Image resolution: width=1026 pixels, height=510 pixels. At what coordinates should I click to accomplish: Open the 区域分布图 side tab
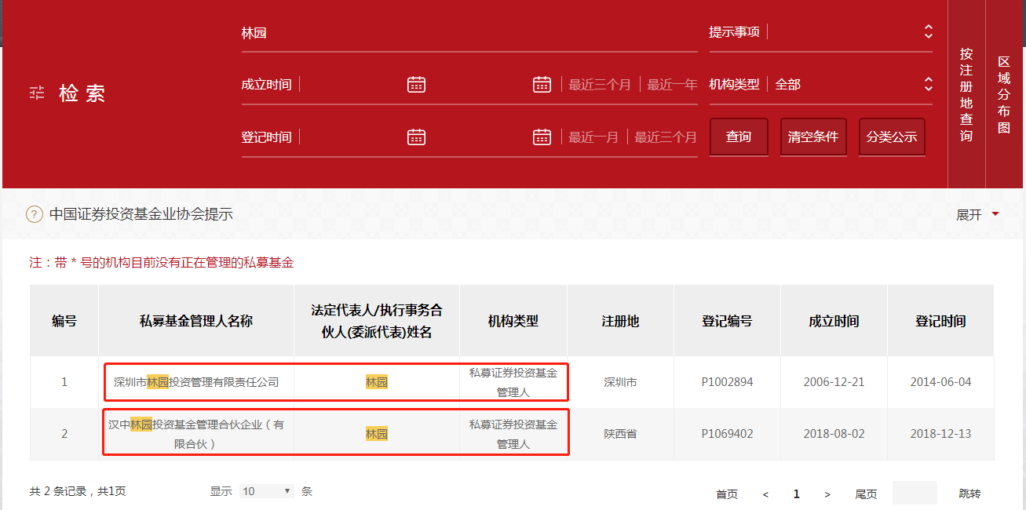click(1004, 94)
